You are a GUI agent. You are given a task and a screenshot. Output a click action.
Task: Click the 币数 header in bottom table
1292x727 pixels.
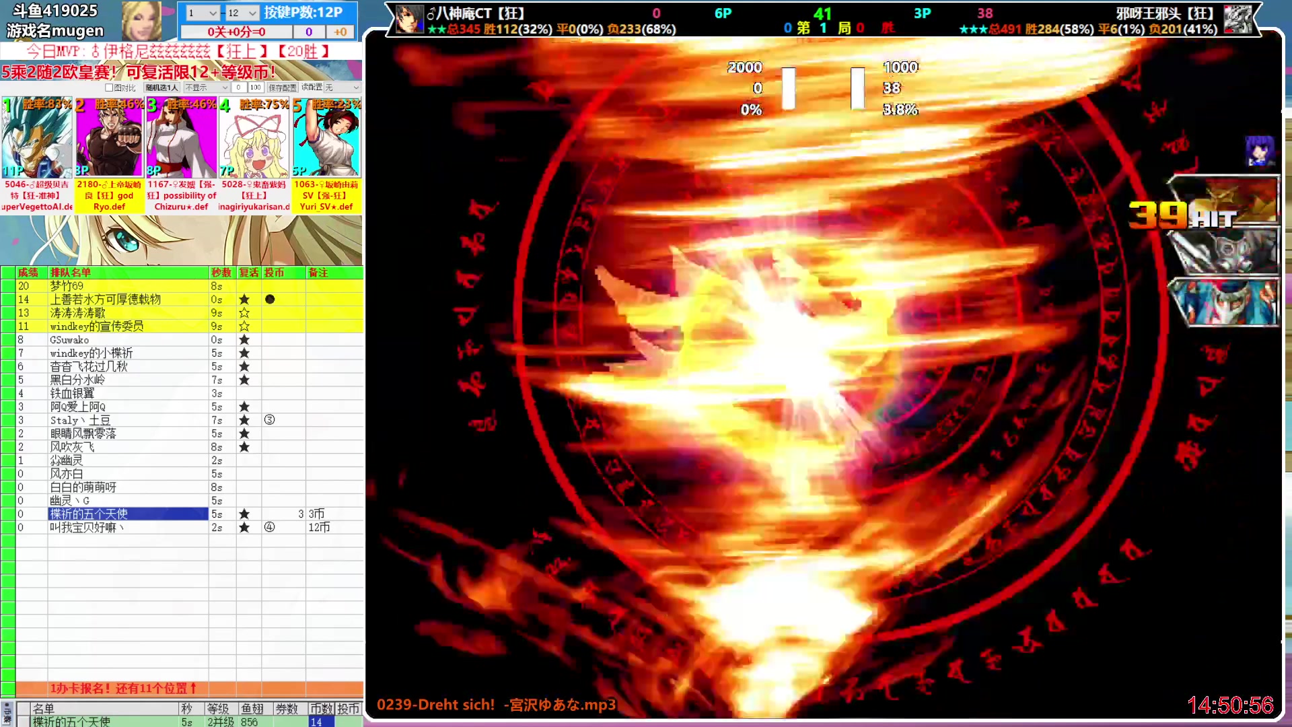coord(321,709)
